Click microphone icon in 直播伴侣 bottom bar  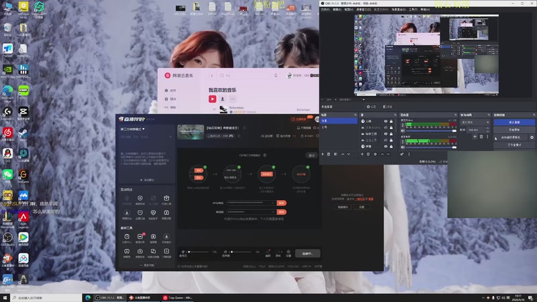point(183,252)
